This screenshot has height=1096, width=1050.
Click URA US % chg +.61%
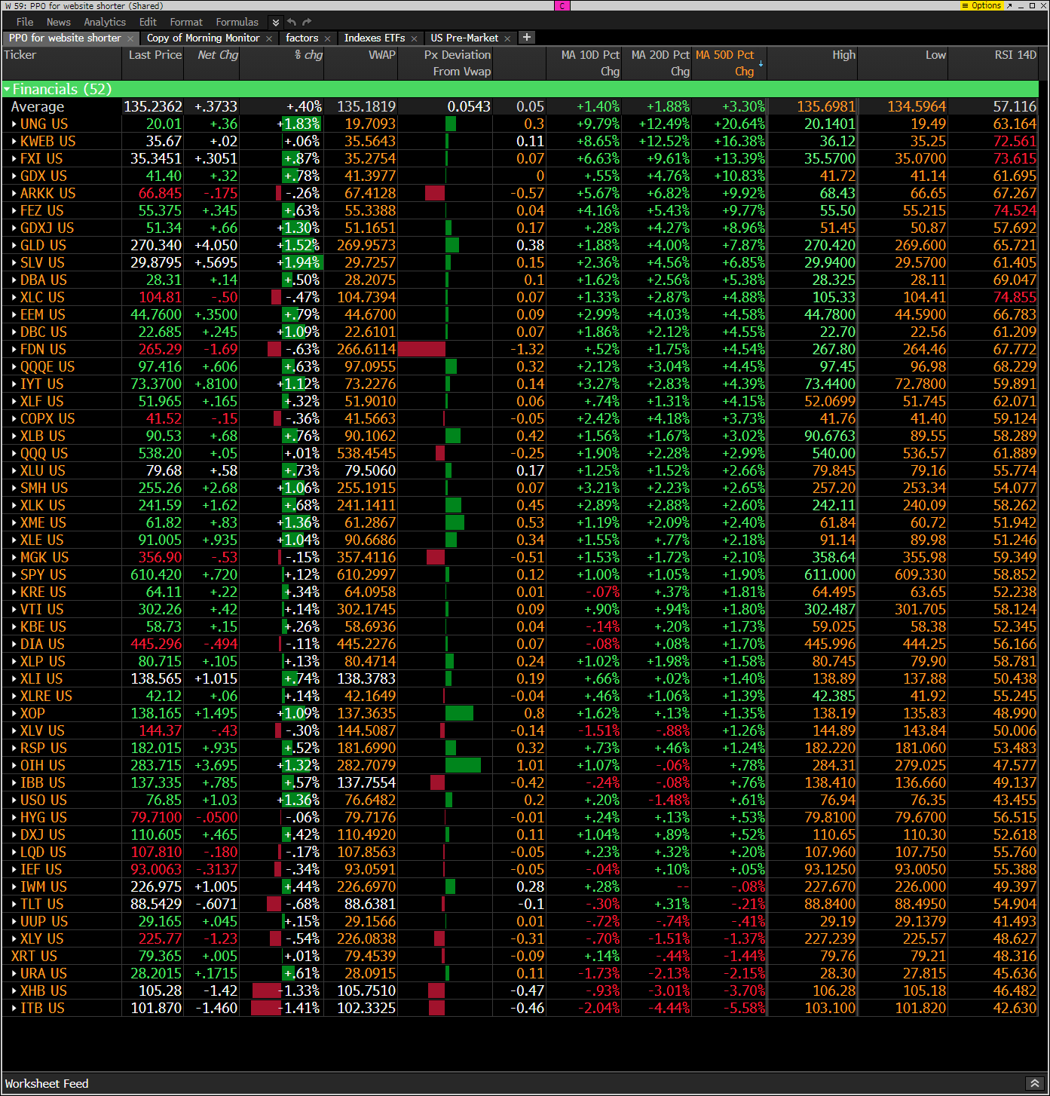(302, 973)
